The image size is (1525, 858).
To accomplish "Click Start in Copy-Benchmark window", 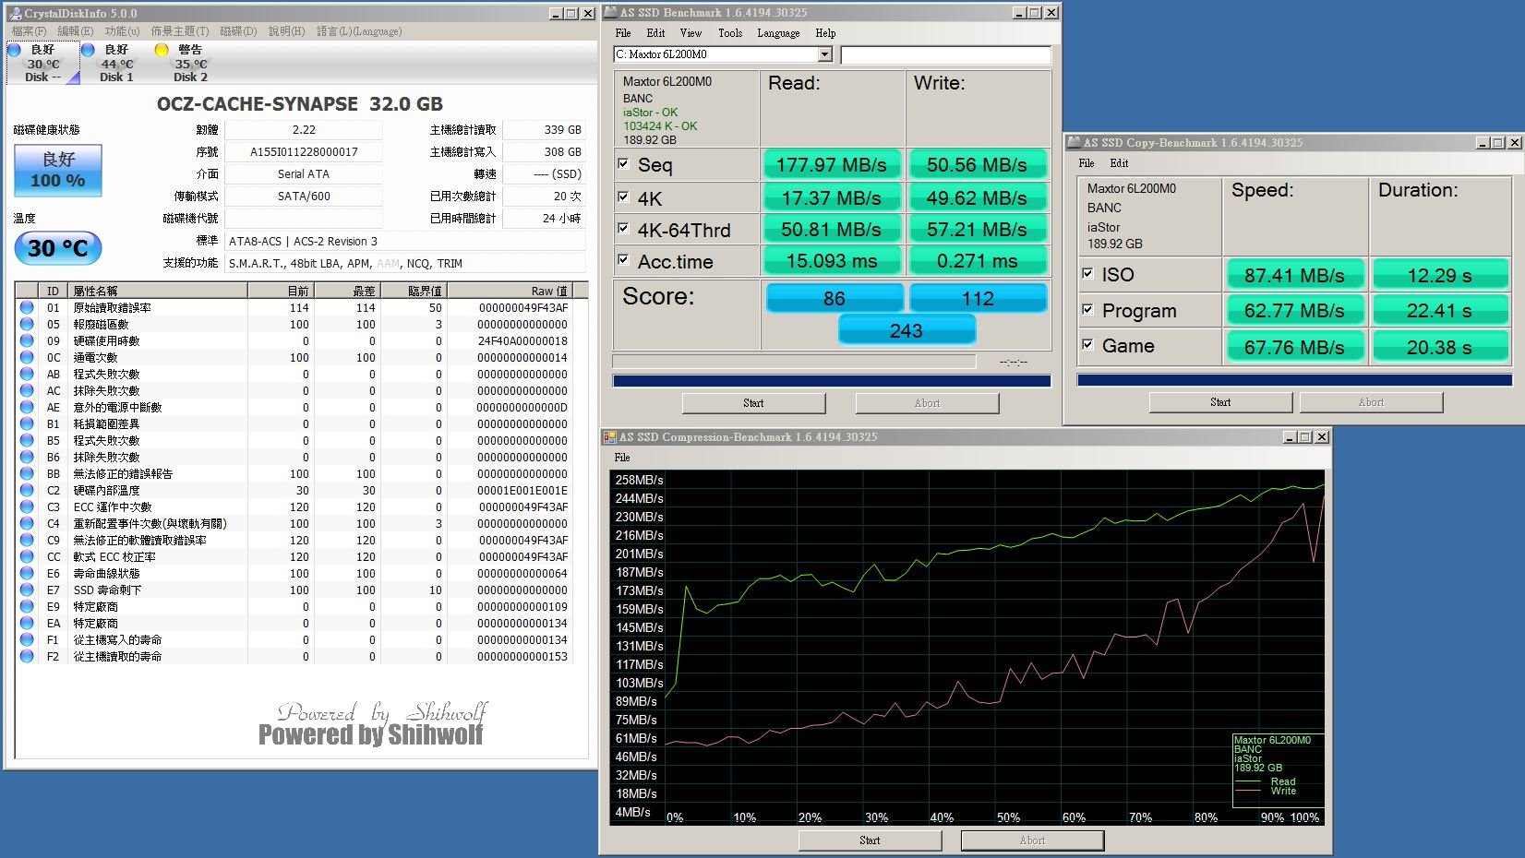I will click(1220, 402).
